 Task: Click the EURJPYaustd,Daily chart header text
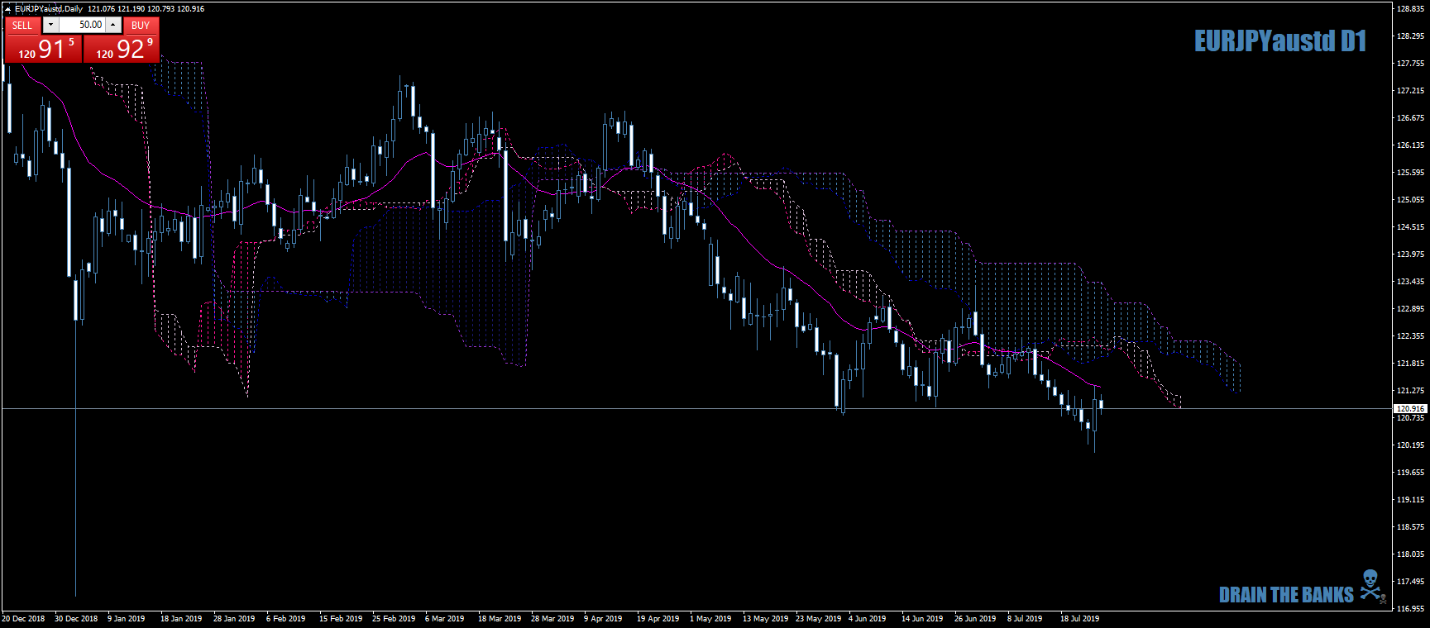(x=49, y=8)
